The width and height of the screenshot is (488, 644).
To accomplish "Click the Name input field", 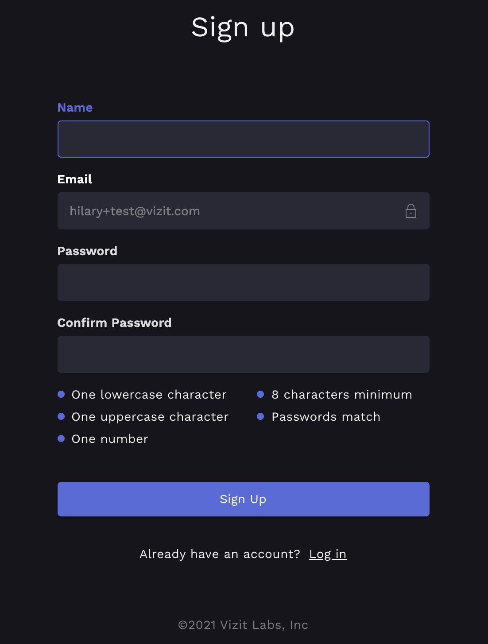I will [x=243, y=139].
